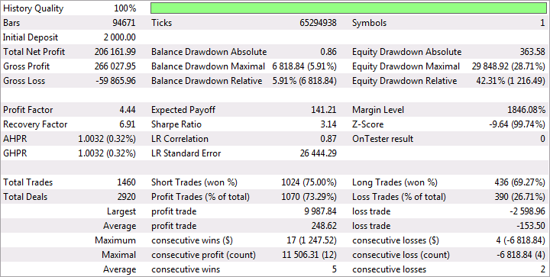Select Equity Drawdown Absolute value 363.58
This screenshot has width=550, height=277.
[532, 52]
